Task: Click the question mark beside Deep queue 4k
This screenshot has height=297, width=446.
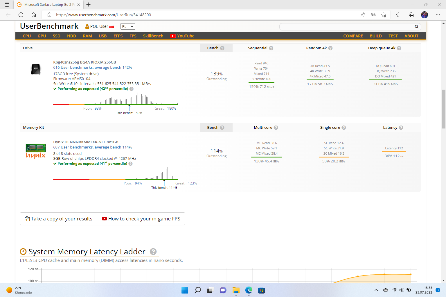Action: click(x=399, y=48)
